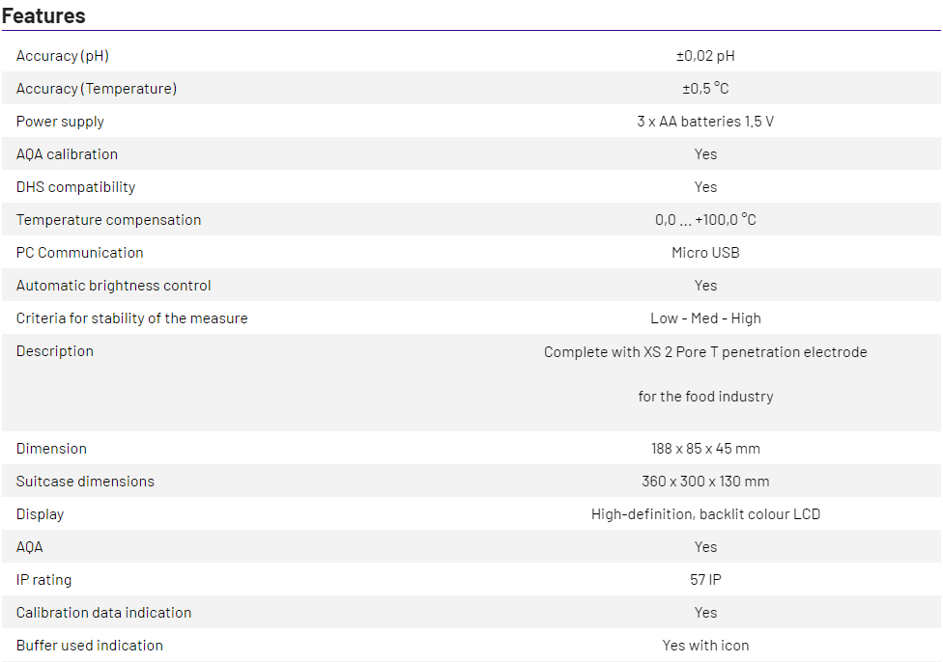Image resolution: width=943 pixels, height=662 pixels.
Task: Click the Suitcase dimensions label
Action: (x=85, y=482)
